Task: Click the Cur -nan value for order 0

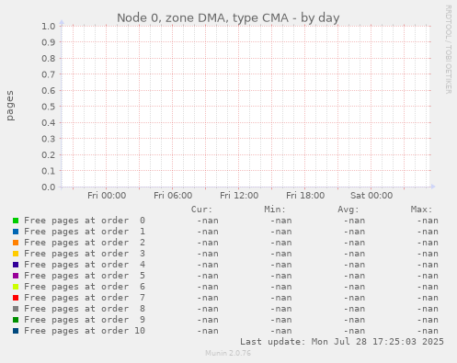Action: pyautogui.click(x=208, y=221)
